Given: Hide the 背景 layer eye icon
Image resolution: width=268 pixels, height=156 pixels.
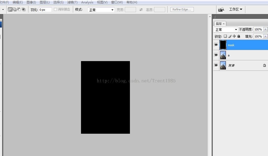Looking at the screenshot, I should (x=216, y=65).
